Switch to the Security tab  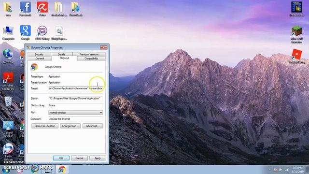click(x=39, y=54)
